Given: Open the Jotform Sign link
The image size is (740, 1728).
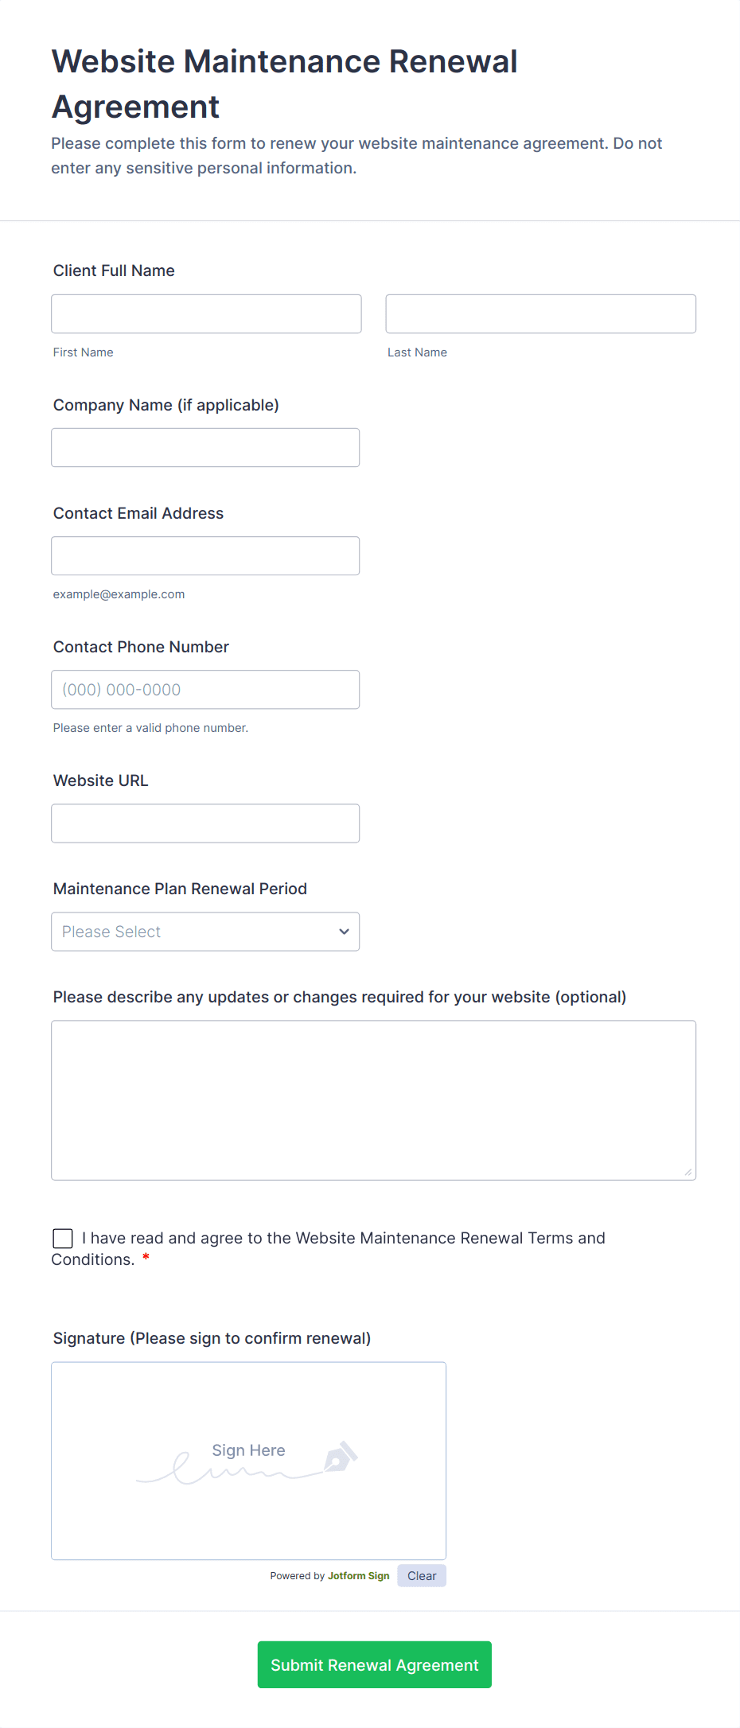Looking at the screenshot, I should (359, 1576).
